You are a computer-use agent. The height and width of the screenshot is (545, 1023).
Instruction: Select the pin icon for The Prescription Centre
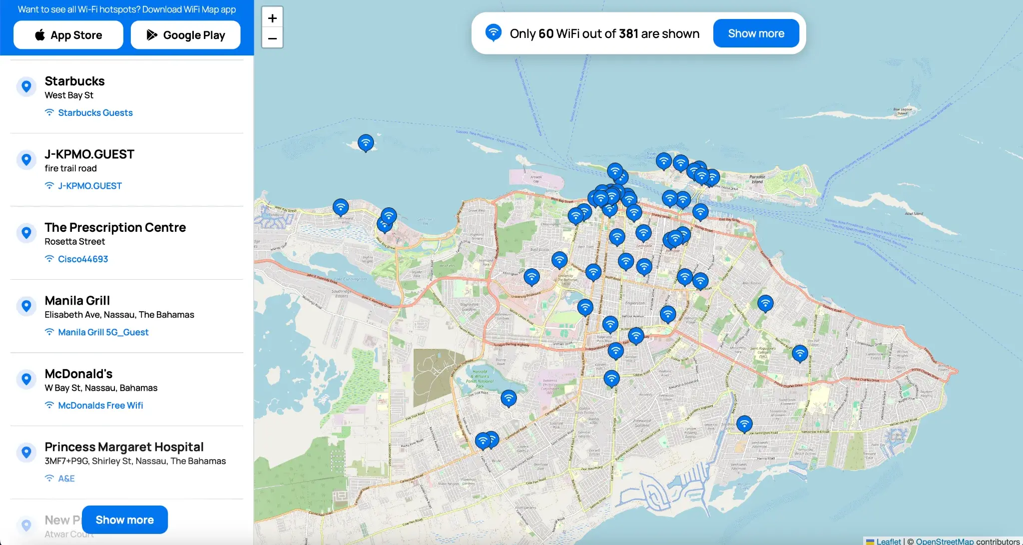(x=26, y=233)
